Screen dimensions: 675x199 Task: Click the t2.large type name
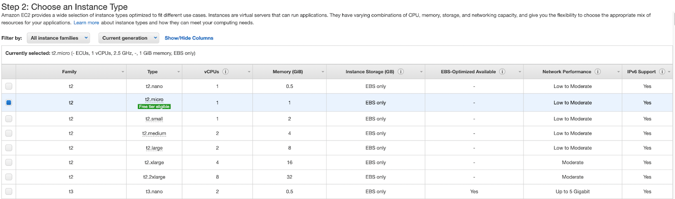[154, 148]
